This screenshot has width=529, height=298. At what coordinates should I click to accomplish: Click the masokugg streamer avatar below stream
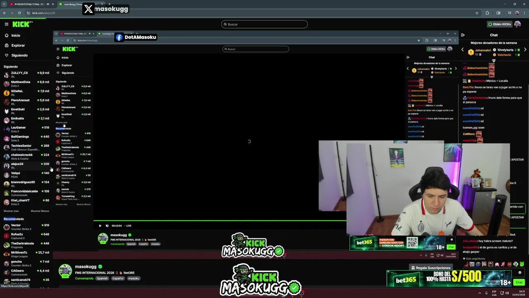coord(65,271)
